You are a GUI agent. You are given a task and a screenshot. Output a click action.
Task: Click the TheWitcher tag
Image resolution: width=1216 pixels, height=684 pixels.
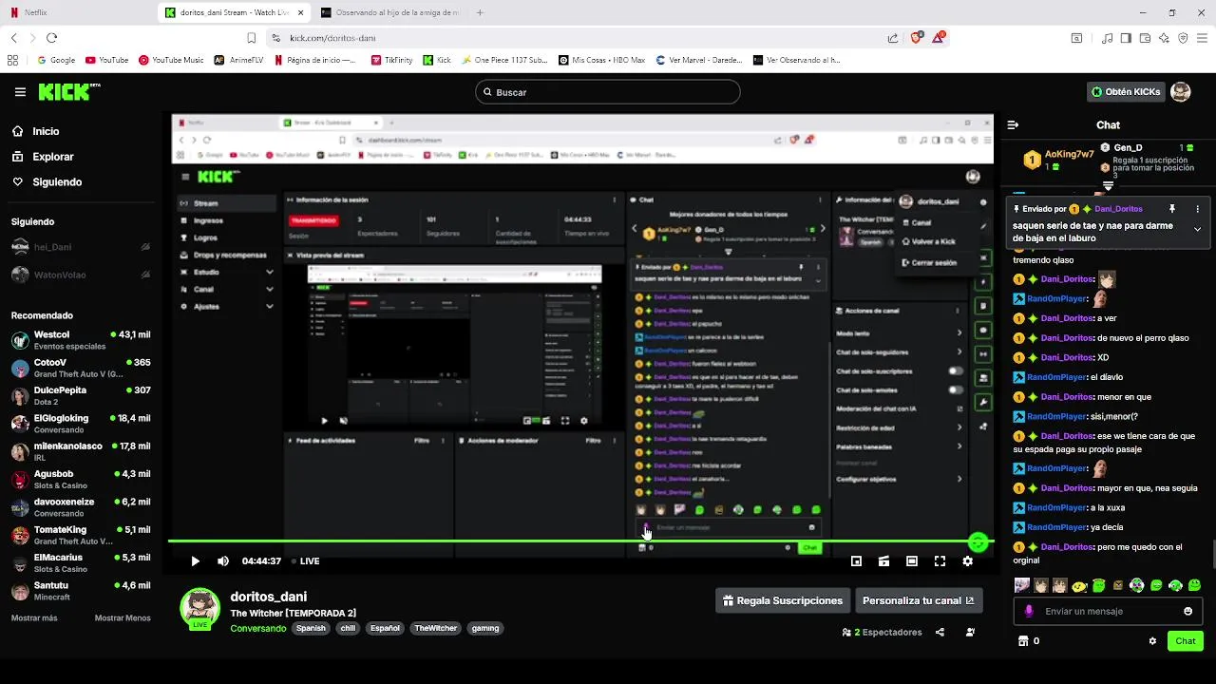coord(436,628)
